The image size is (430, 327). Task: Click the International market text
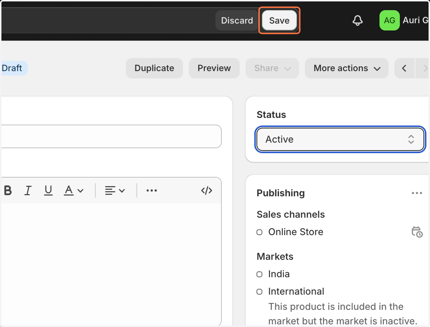(x=296, y=292)
